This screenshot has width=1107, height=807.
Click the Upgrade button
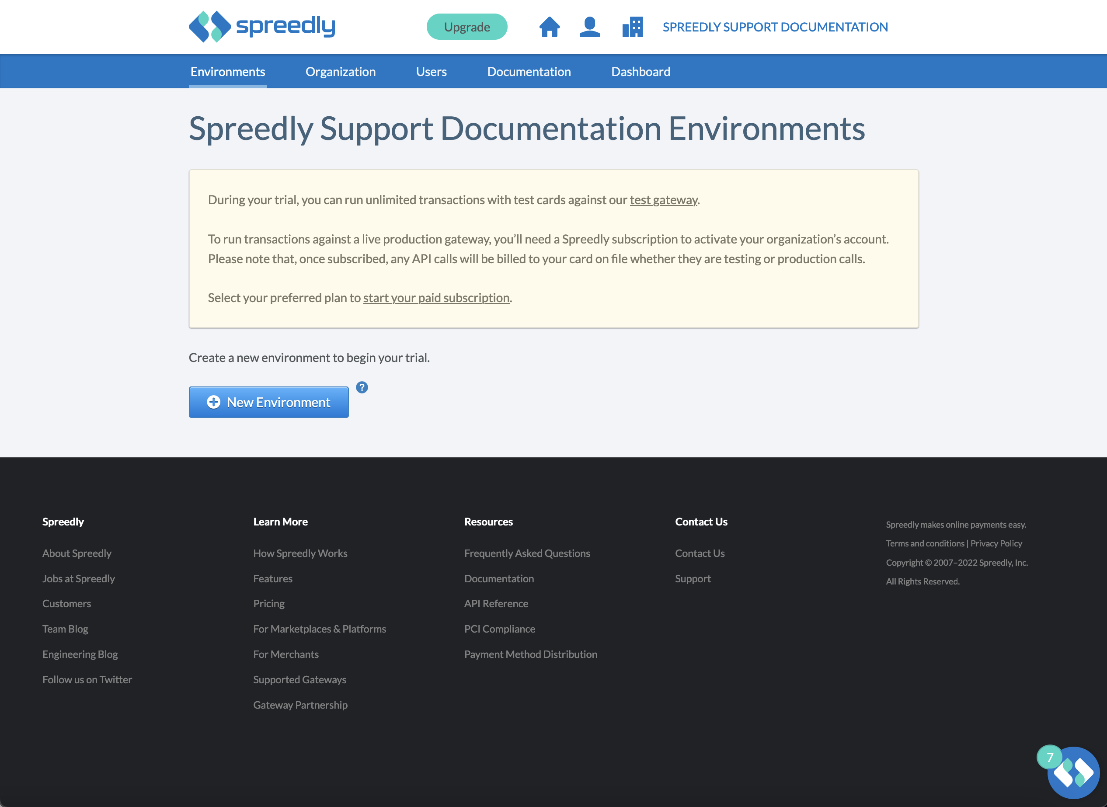coord(467,27)
